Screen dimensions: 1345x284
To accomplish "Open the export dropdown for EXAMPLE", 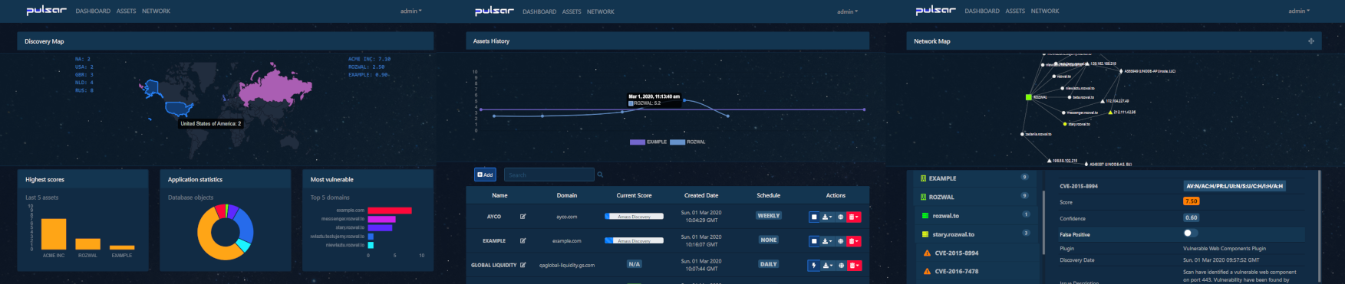I will tap(827, 241).
